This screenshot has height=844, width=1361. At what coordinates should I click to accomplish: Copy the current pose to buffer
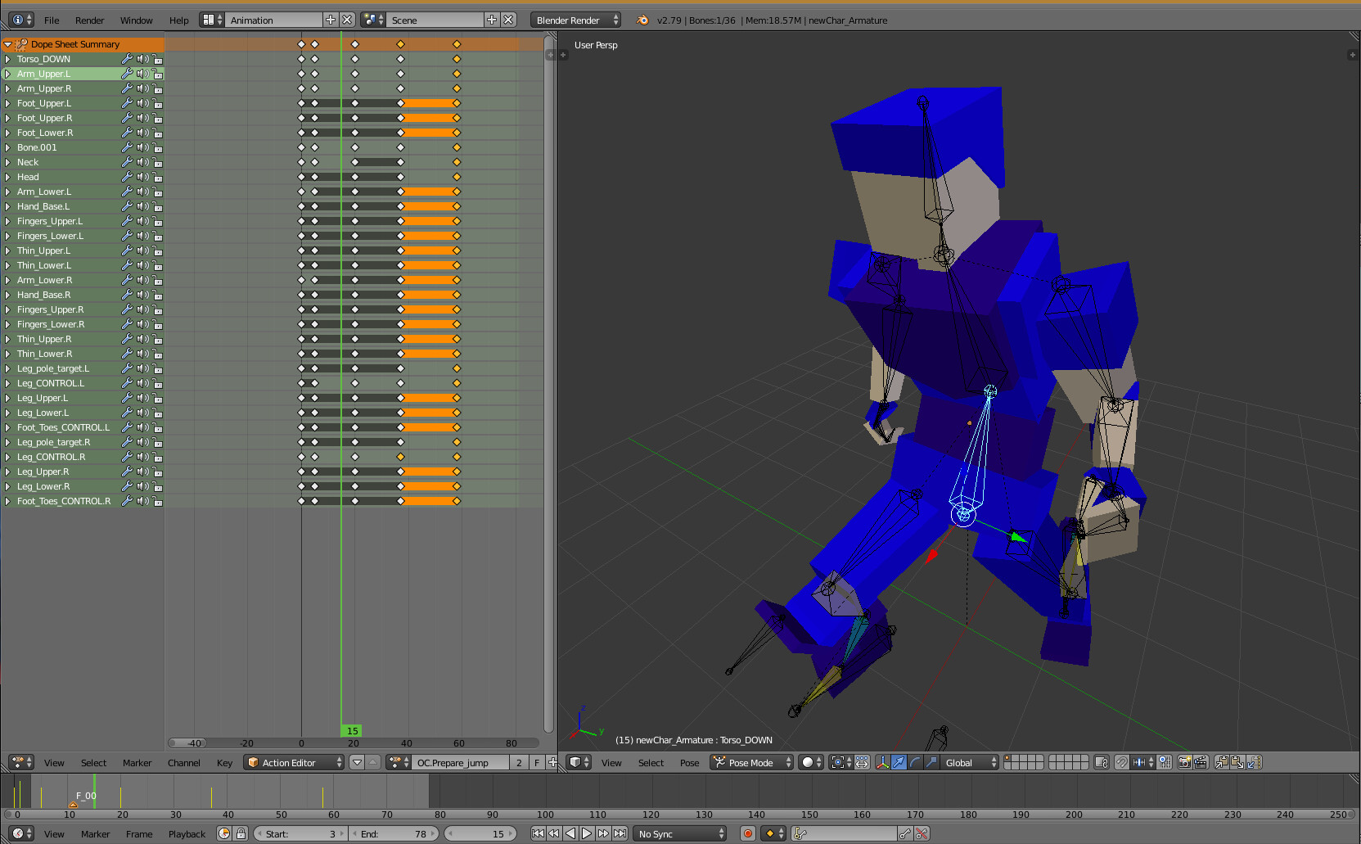click(x=1221, y=762)
